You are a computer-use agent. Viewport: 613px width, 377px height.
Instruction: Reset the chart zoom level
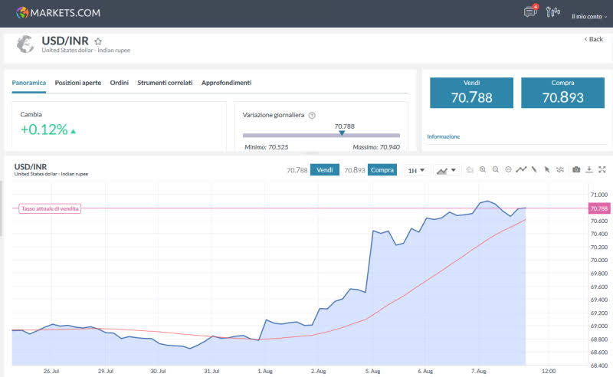(508, 170)
